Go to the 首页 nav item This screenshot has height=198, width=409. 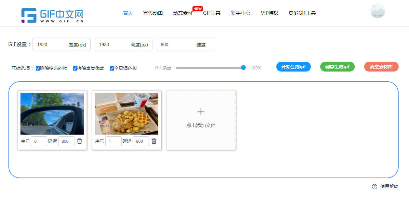click(x=128, y=13)
